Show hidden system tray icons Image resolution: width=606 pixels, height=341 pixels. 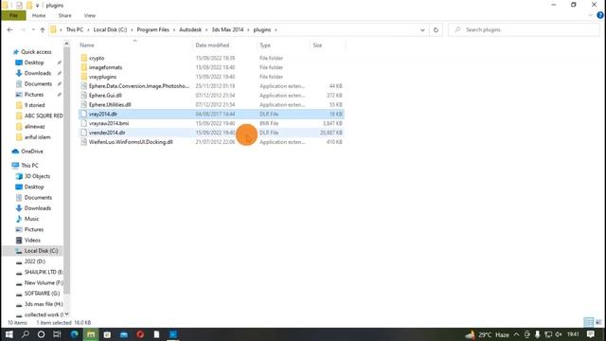pos(516,334)
